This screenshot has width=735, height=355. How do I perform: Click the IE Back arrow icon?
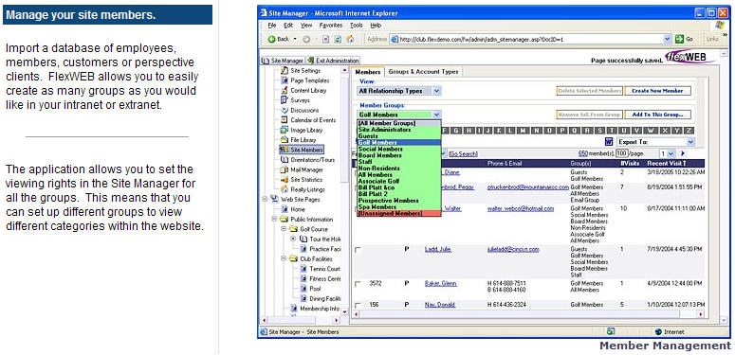271,40
